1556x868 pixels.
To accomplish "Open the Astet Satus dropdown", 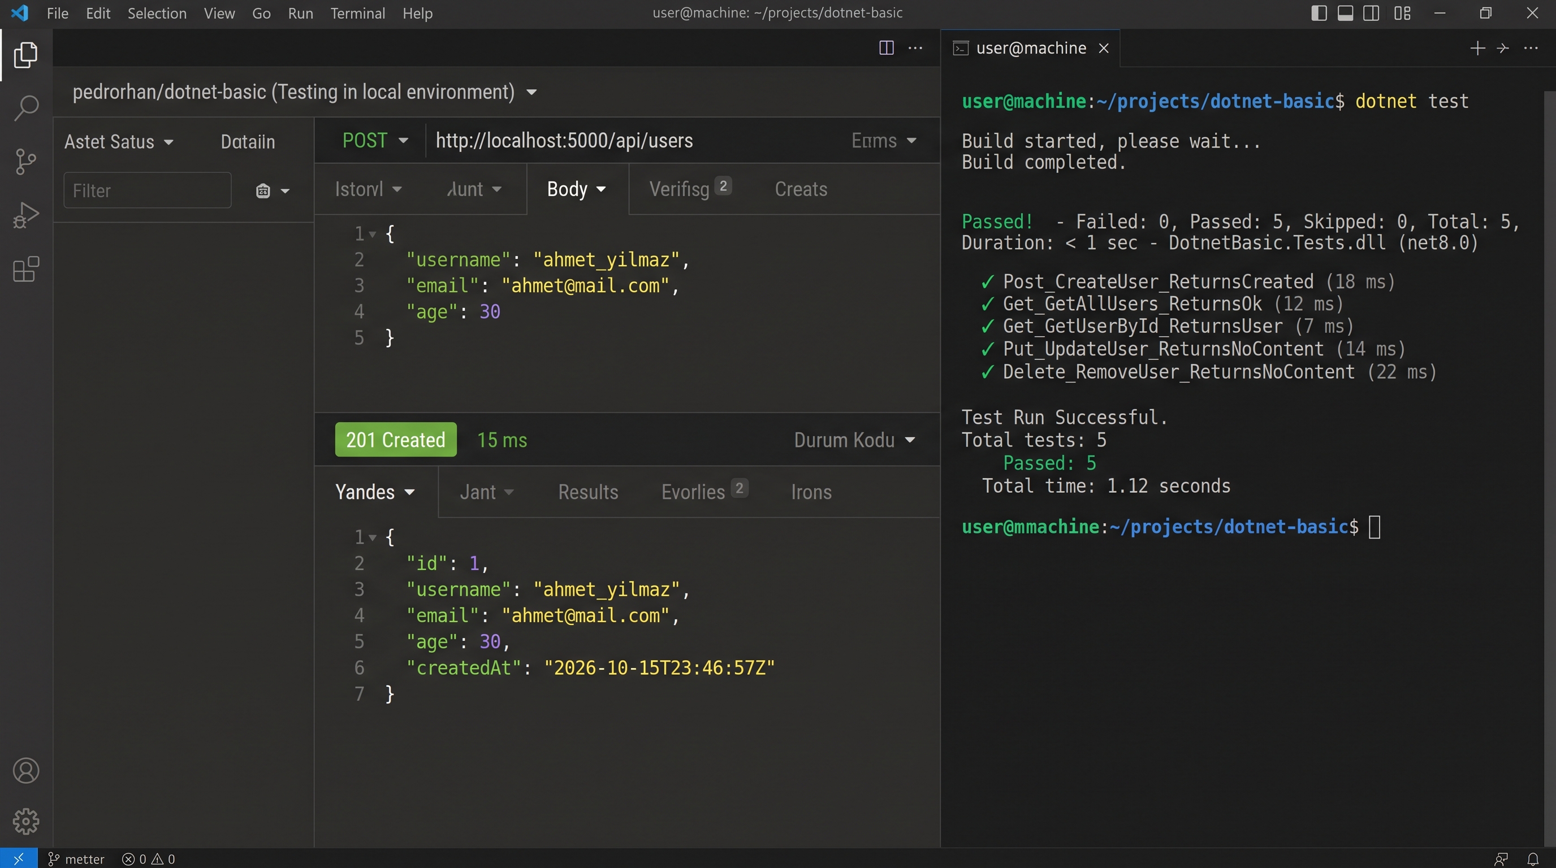I will click(x=119, y=142).
